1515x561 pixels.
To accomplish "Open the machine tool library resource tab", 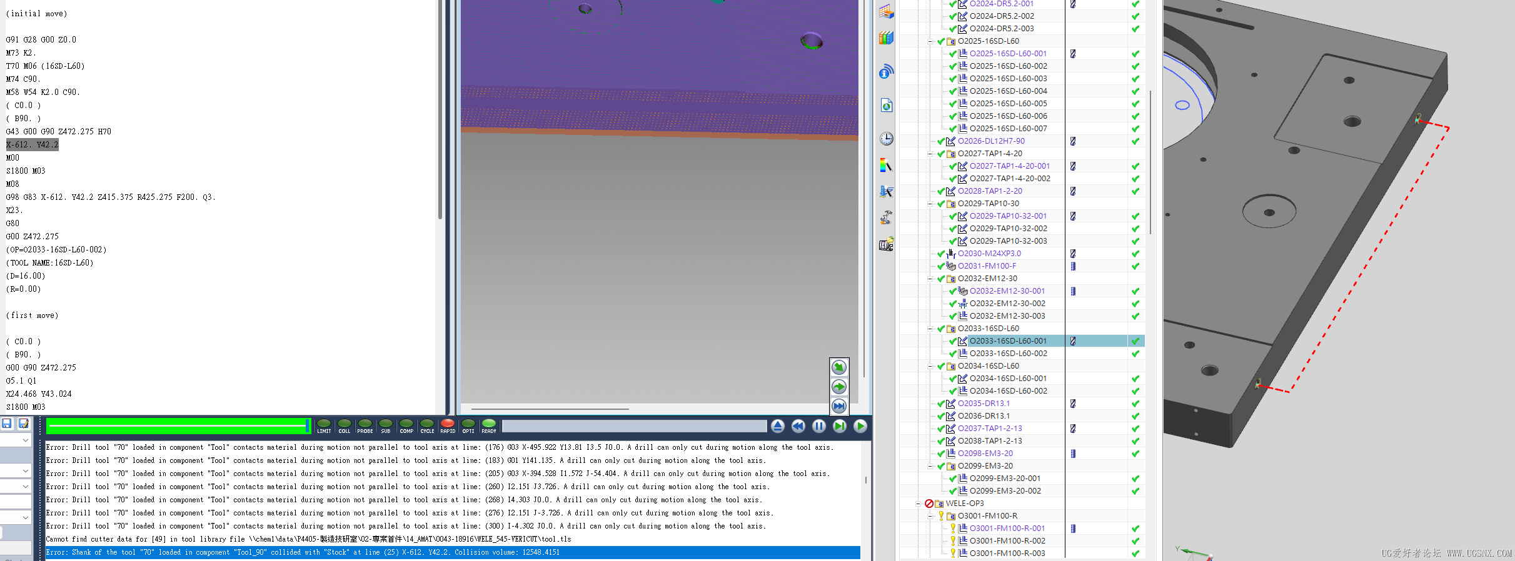I will [886, 244].
